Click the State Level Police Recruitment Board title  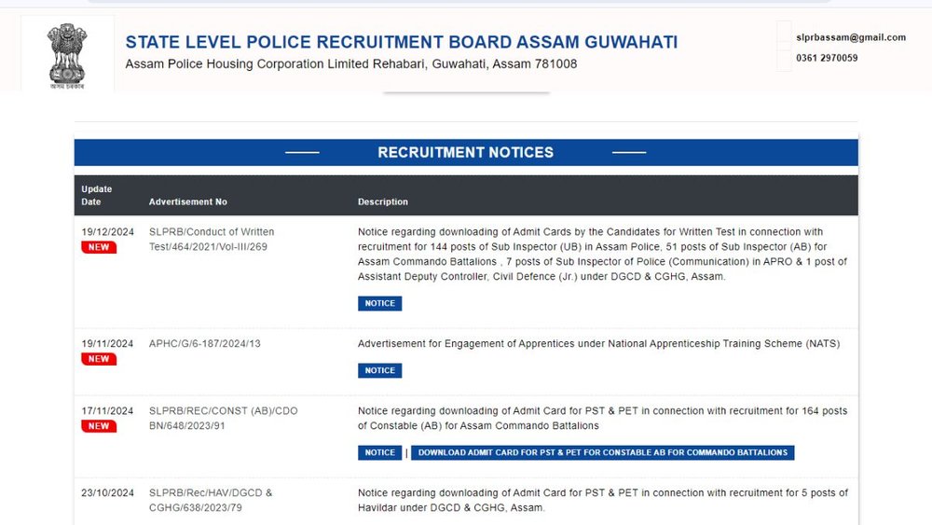coord(402,42)
